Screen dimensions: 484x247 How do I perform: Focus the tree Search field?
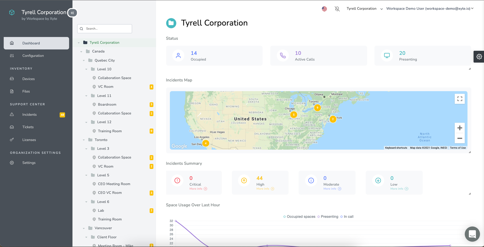click(x=104, y=29)
